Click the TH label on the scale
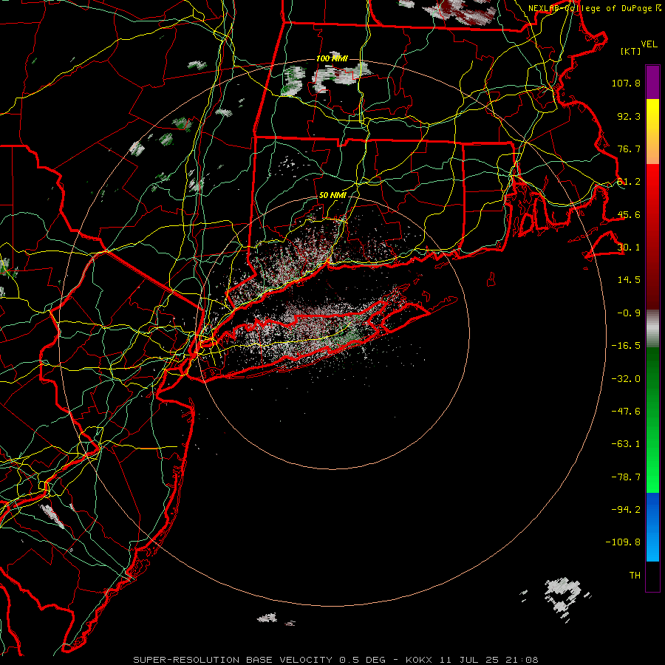 635,576
